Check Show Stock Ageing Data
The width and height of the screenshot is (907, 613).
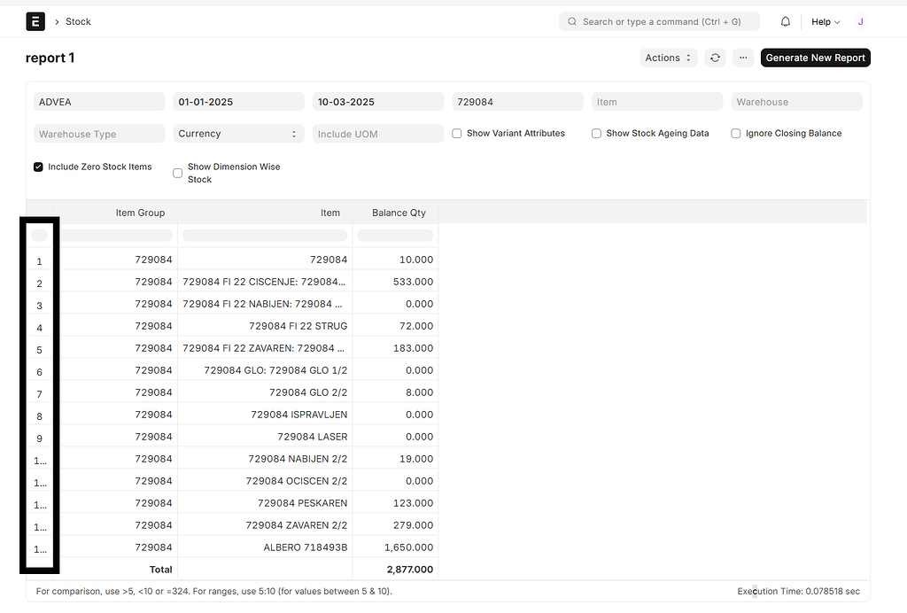tap(597, 133)
